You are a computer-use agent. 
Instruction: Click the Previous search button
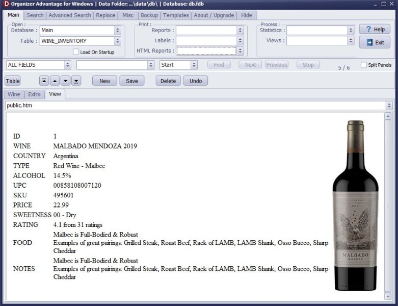(x=277, y=65)
